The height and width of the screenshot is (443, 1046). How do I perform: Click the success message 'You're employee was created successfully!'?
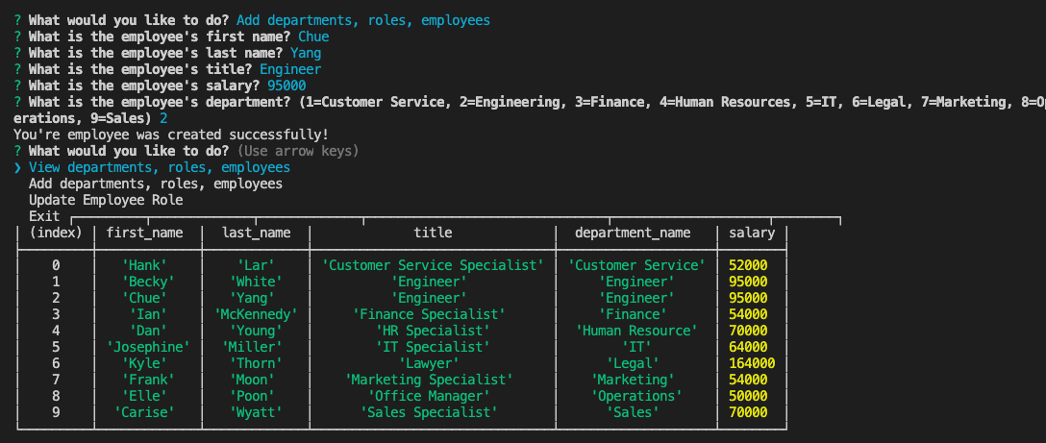tap(171, 135)
